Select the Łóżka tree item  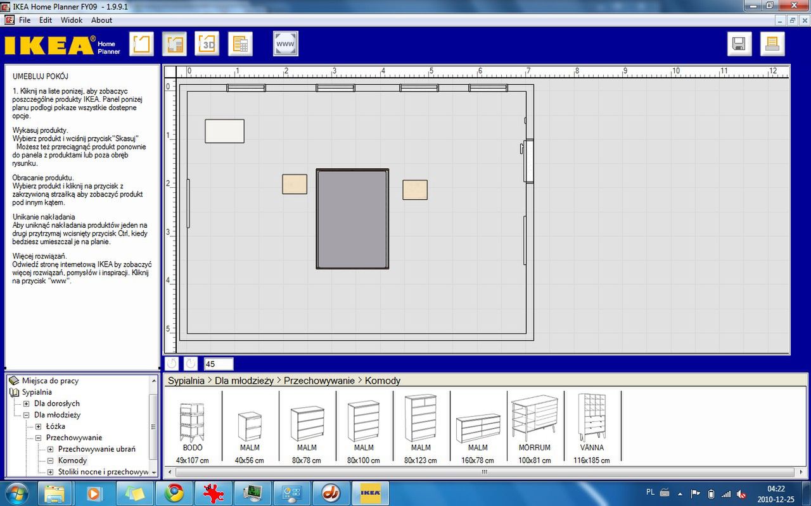[x=55, y=426]
